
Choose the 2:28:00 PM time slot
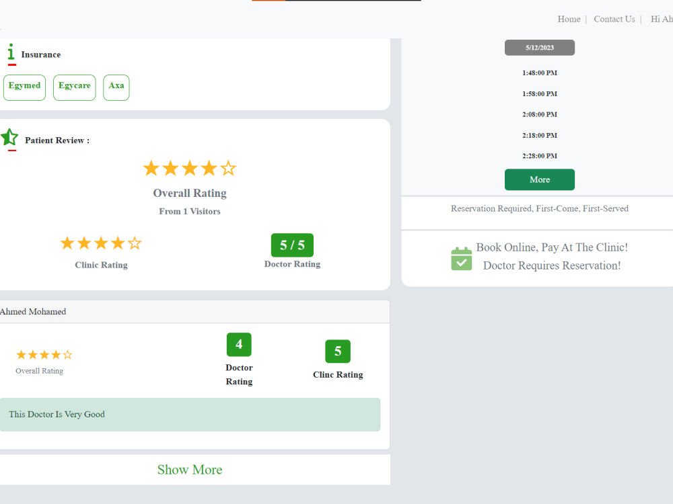point(540,156)
